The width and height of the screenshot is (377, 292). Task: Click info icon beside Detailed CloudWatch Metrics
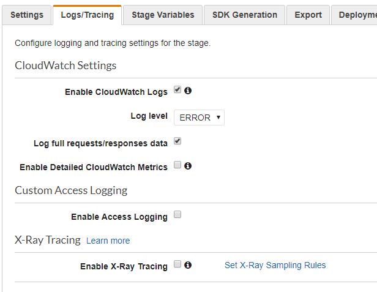tap(188, 166)
